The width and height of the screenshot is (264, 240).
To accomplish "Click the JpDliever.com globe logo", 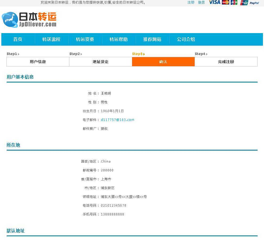I will pos(10,20).
